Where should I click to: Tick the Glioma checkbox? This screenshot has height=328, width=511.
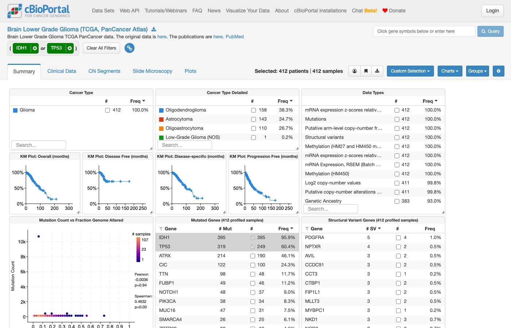tap(107, 110)
